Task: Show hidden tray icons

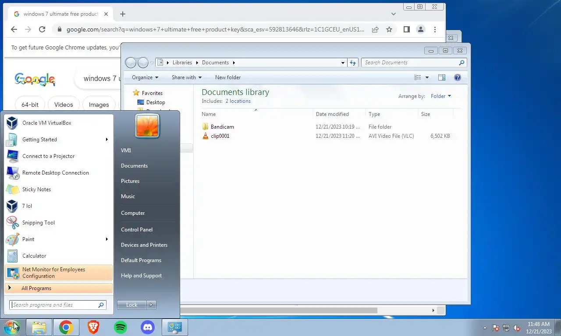Action: tap(485, 328)
